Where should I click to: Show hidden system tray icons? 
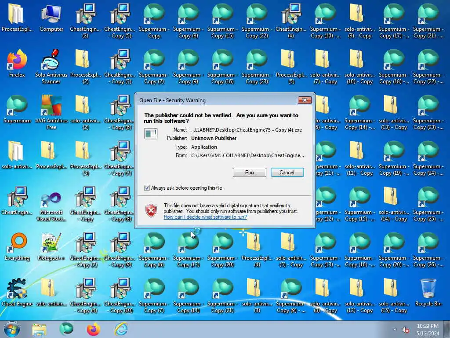click(x=395, y=330)
